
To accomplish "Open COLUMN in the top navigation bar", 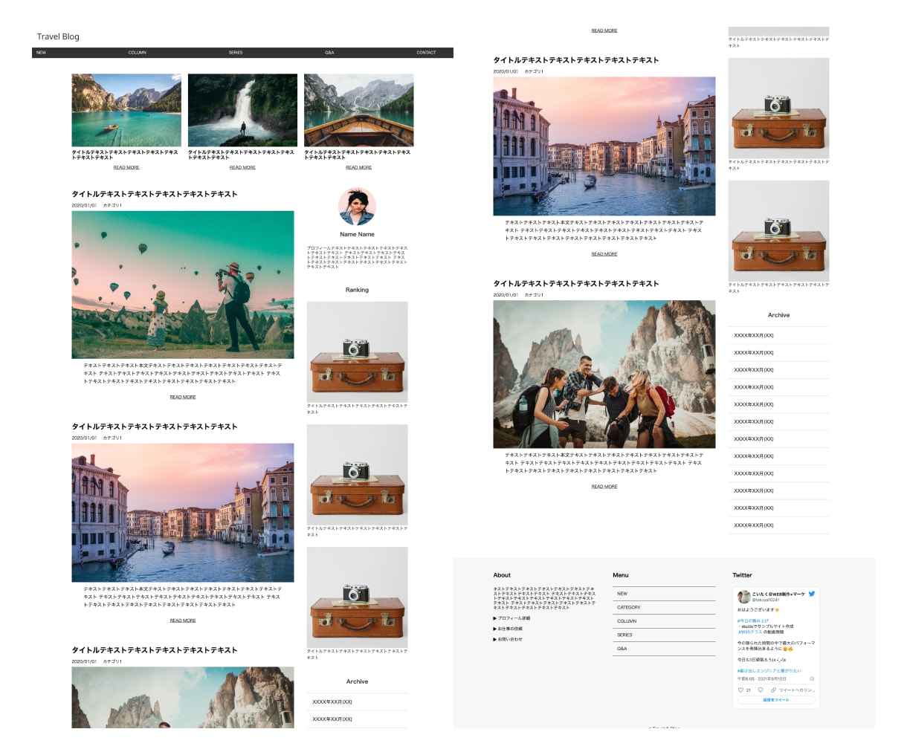I will tap(138, 53).
